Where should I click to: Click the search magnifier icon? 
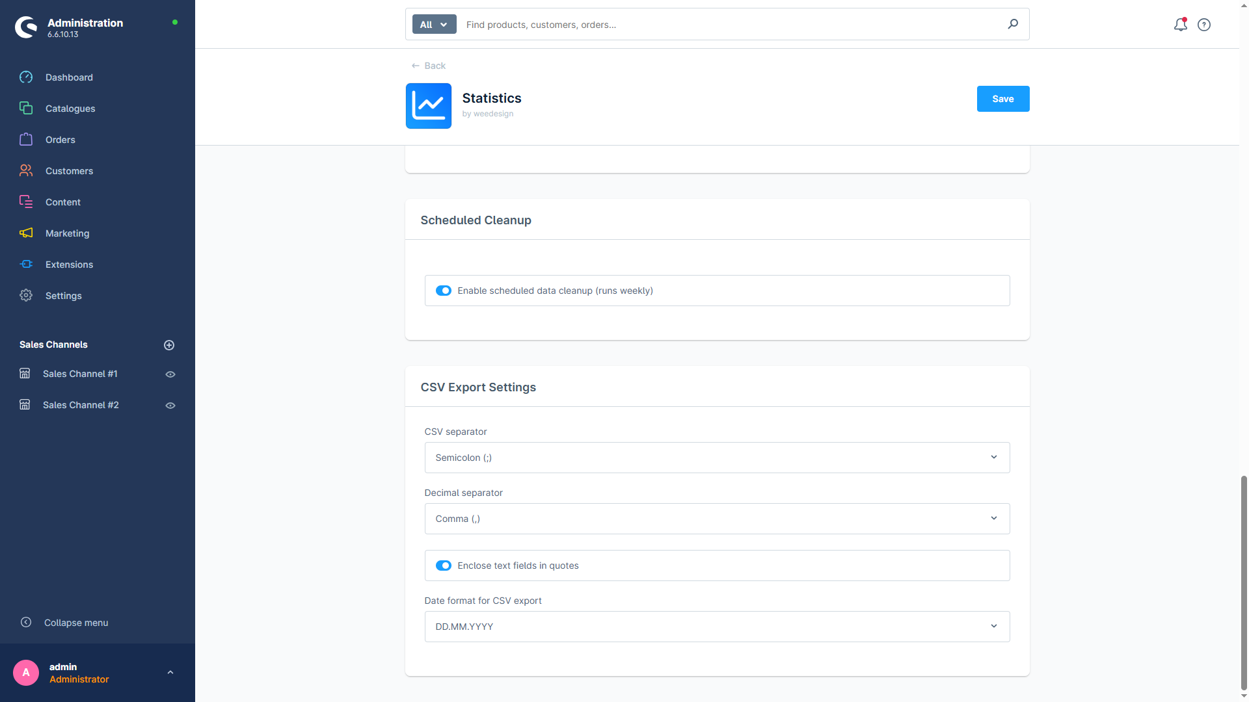point(1013,24)
